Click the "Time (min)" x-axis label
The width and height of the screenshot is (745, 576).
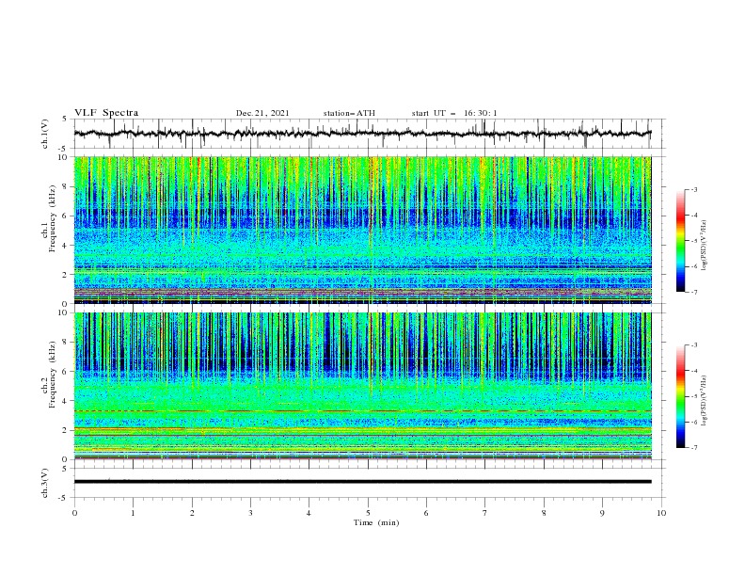pos(376,522)
